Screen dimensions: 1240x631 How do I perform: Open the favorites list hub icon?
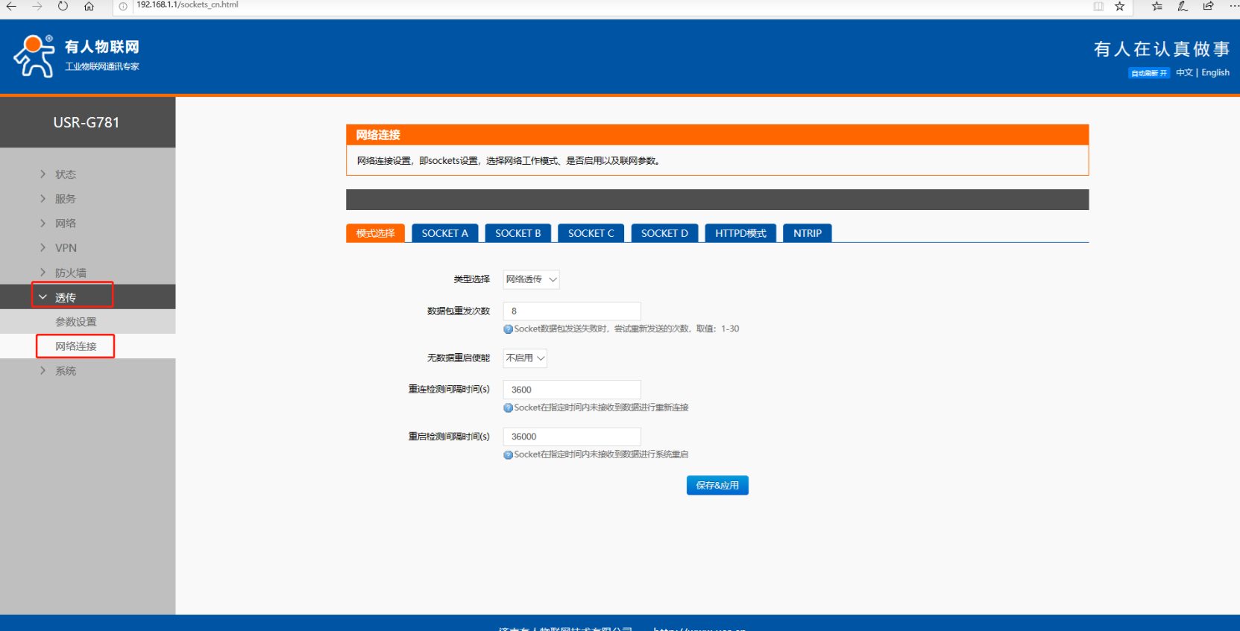(1156, 7)
